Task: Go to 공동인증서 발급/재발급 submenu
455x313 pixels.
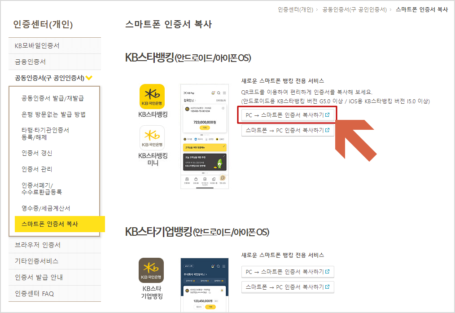Action: [x=52, y=98]
